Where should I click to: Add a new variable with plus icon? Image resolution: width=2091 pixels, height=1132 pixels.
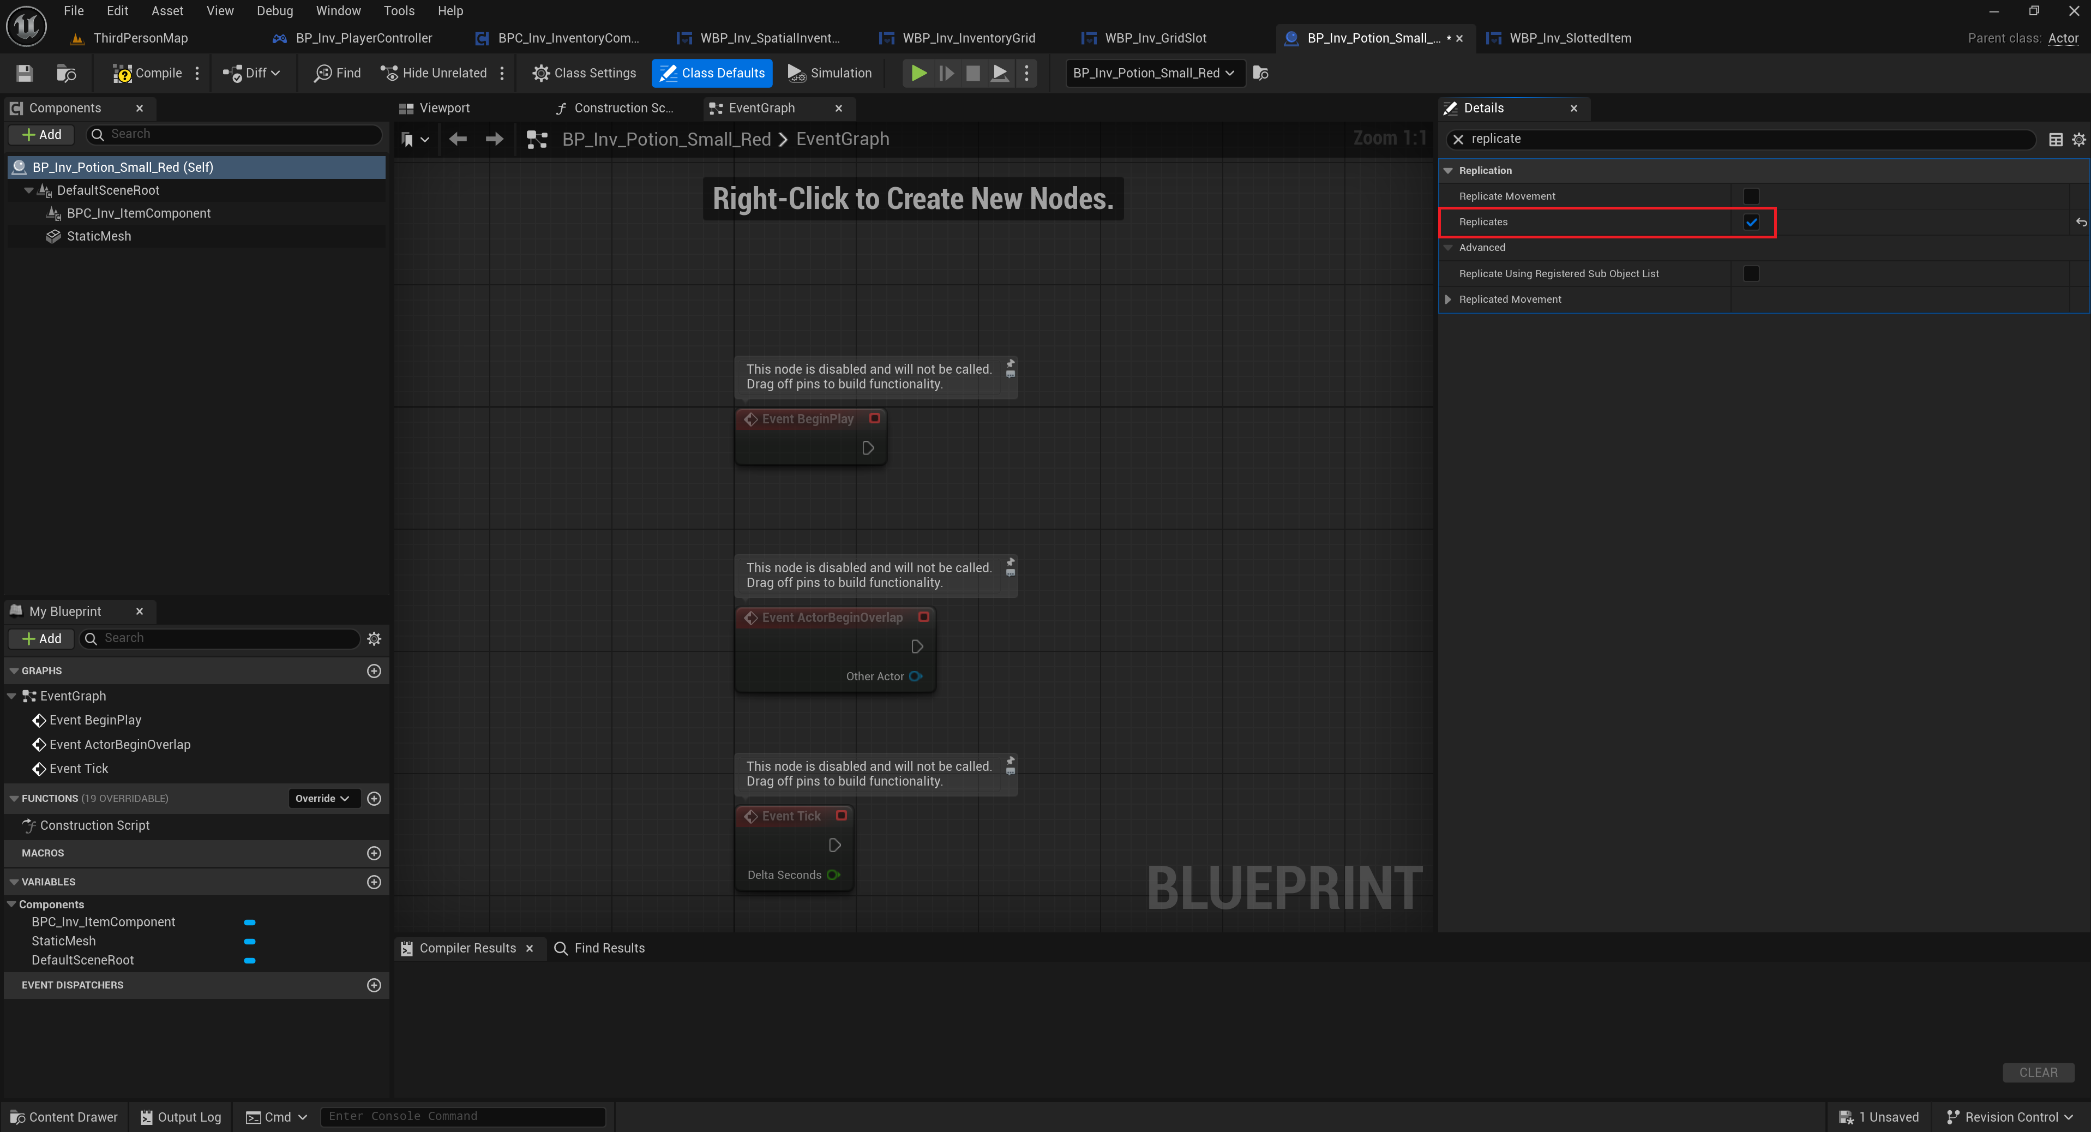[374, 882]
